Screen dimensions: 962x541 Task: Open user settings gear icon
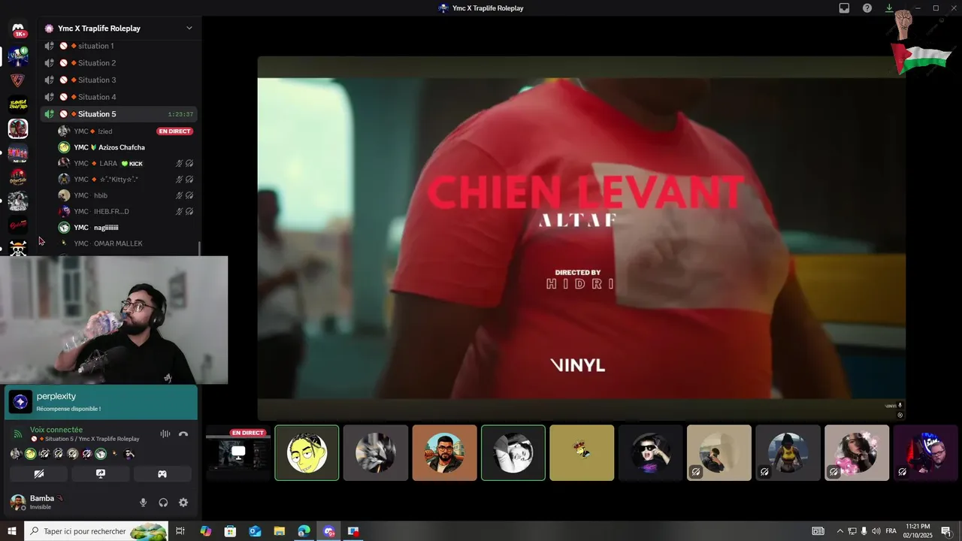[183, 503]
